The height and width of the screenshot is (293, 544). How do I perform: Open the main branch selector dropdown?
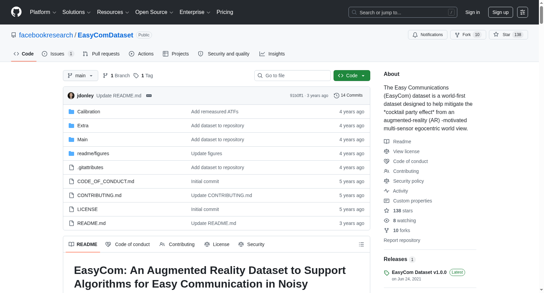coord(81,76)
